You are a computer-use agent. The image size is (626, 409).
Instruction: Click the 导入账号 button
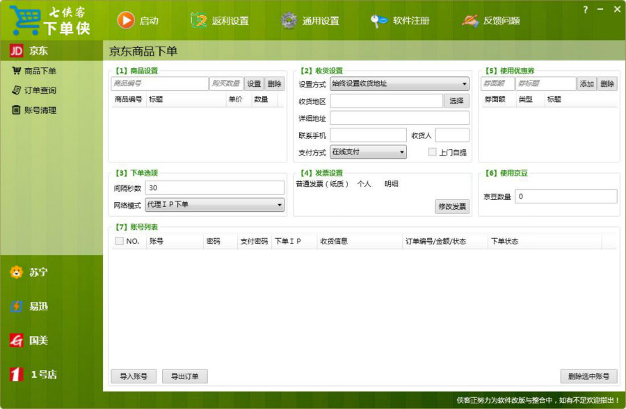(x=132, y=376)
